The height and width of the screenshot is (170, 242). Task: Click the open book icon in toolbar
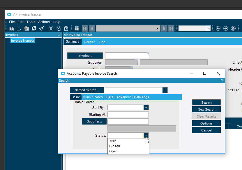click(x=11, y=29)
